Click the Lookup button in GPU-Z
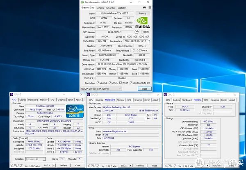This screenshot has height=170, width=246. pos(143,14)
